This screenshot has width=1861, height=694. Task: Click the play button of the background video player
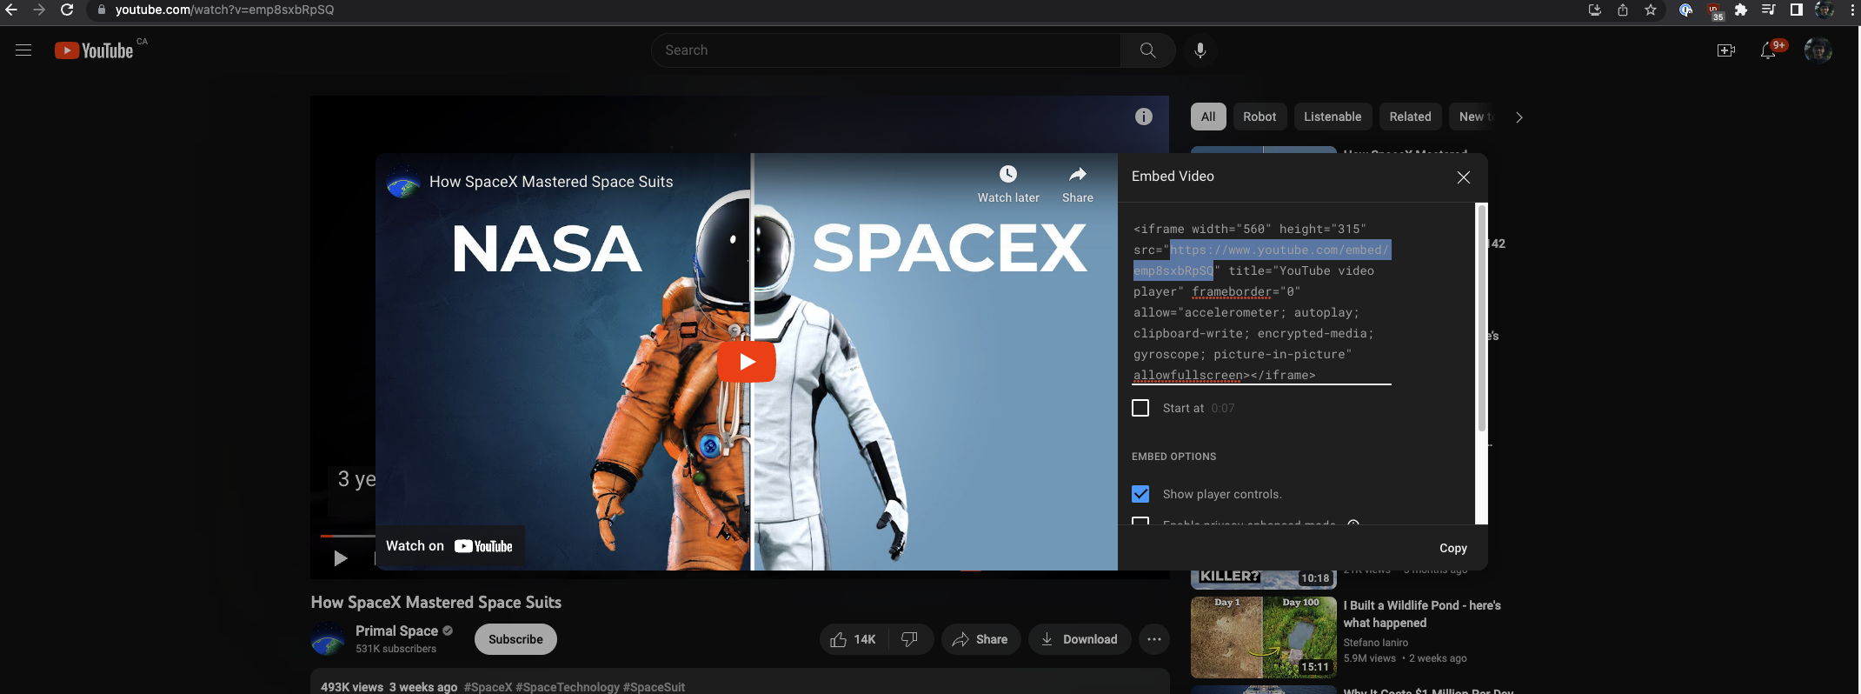[341, 558]
